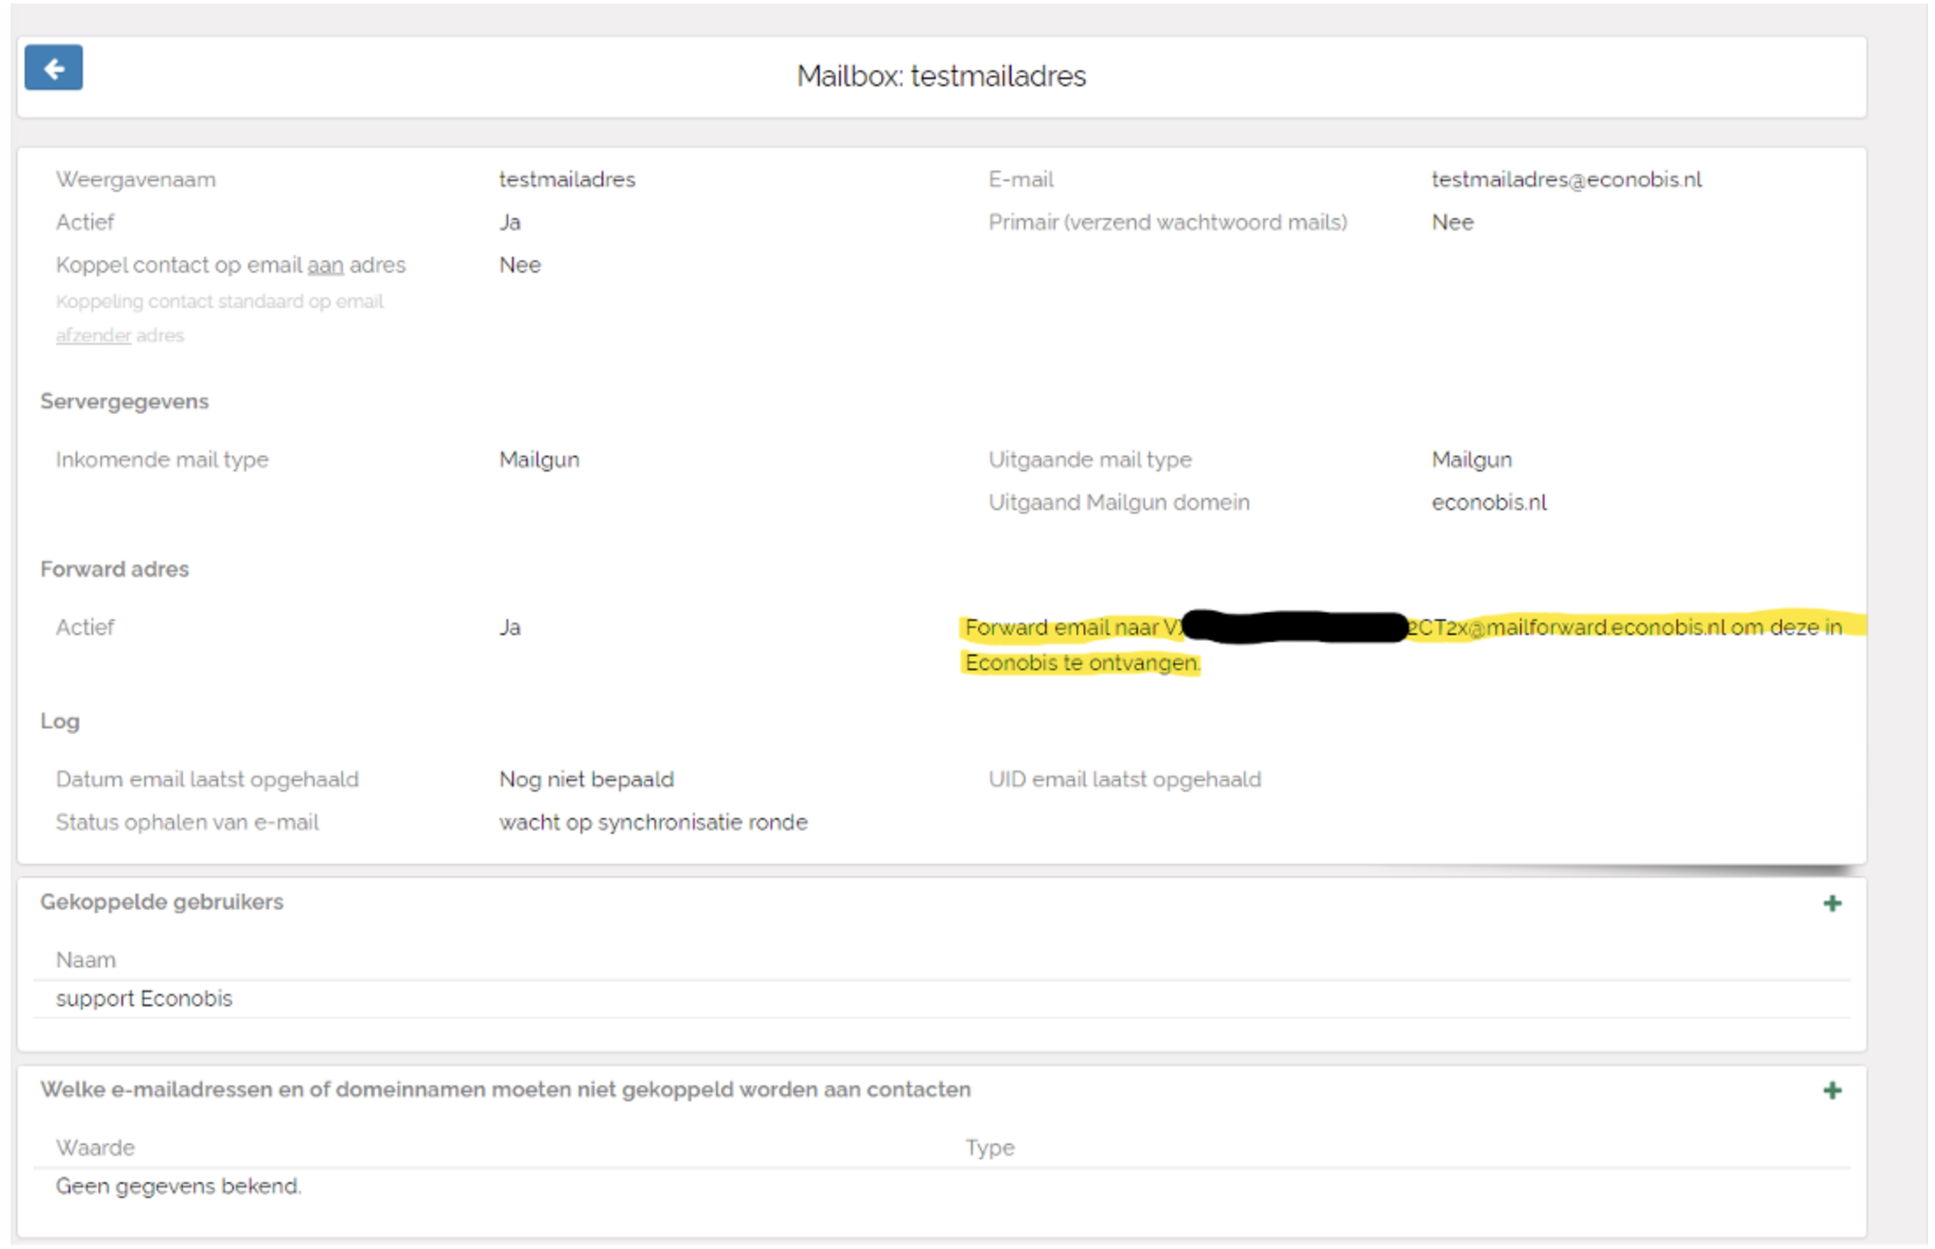Click the econobis.nl Mailgun domain value
1935x1249 pixels.
[1489, 502]
